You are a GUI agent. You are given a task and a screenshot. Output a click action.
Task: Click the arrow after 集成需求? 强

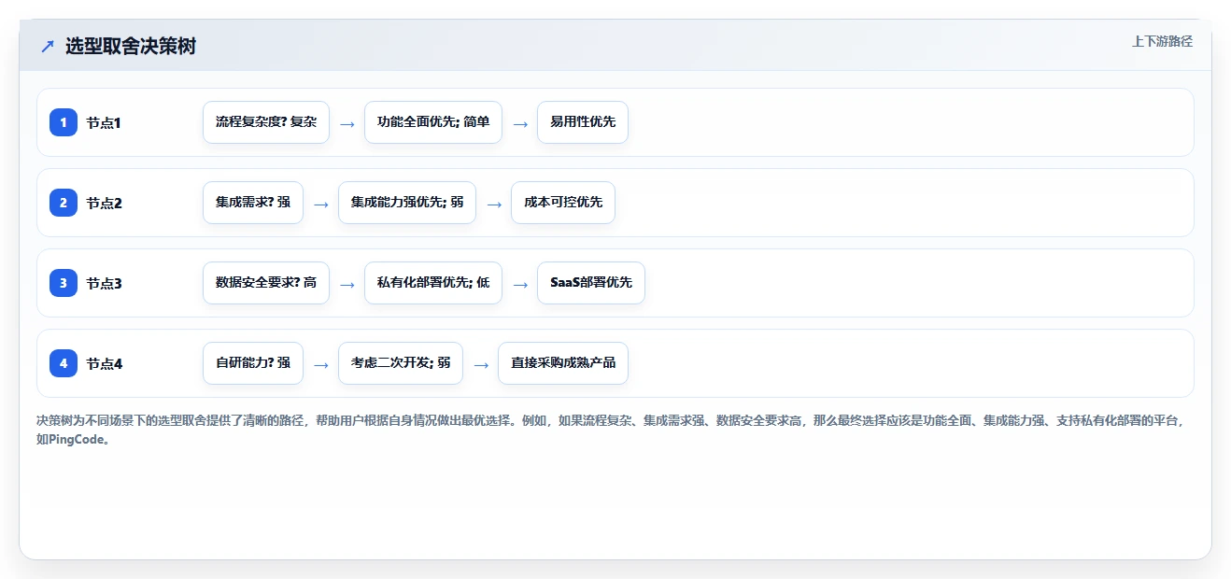tap(320, 204)
